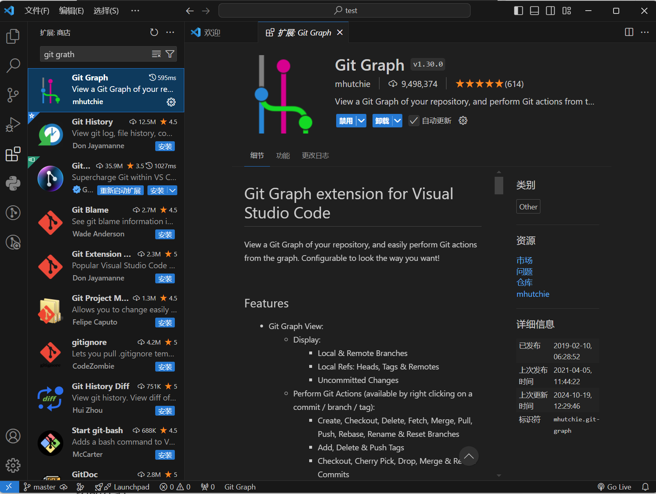Open the customize layout icon
This screenshot has width=656, height=494.
tap(567, 11)
